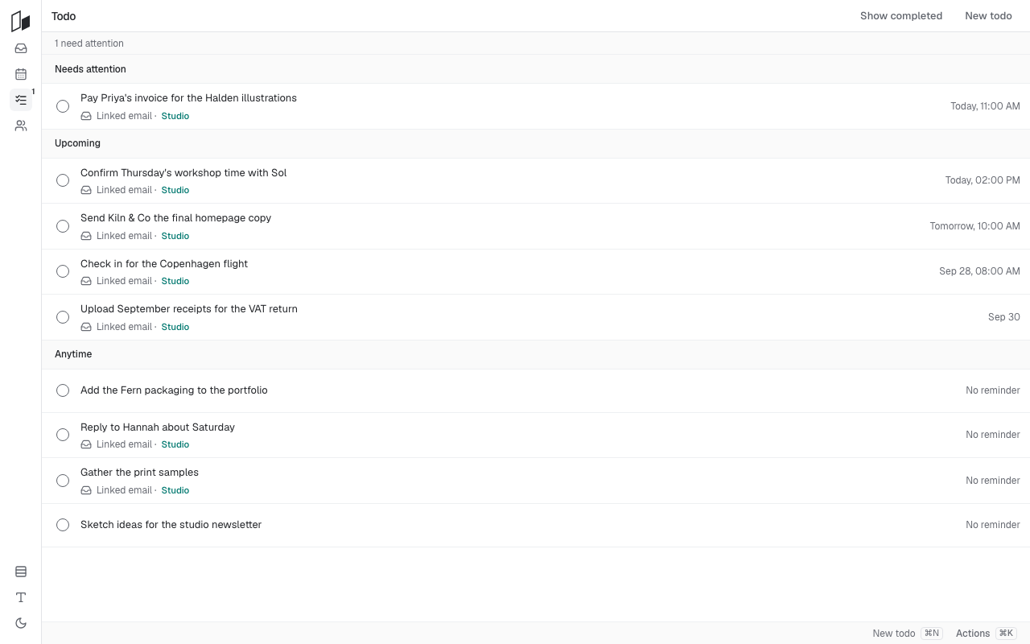1030x644 pixels.
Task: Open the Todo list sidebar icon
Action: pyautogui.click(x=21, y=100)
